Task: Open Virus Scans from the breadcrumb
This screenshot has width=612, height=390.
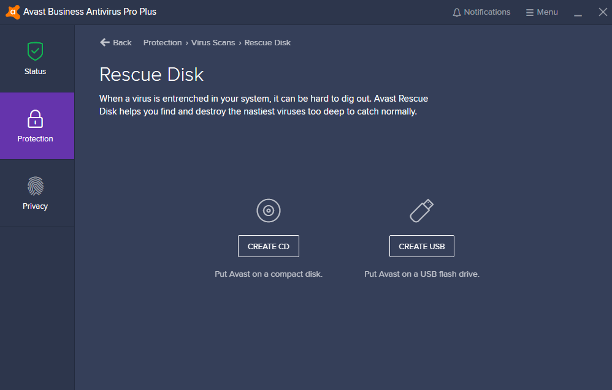Action: coord(213,42)
